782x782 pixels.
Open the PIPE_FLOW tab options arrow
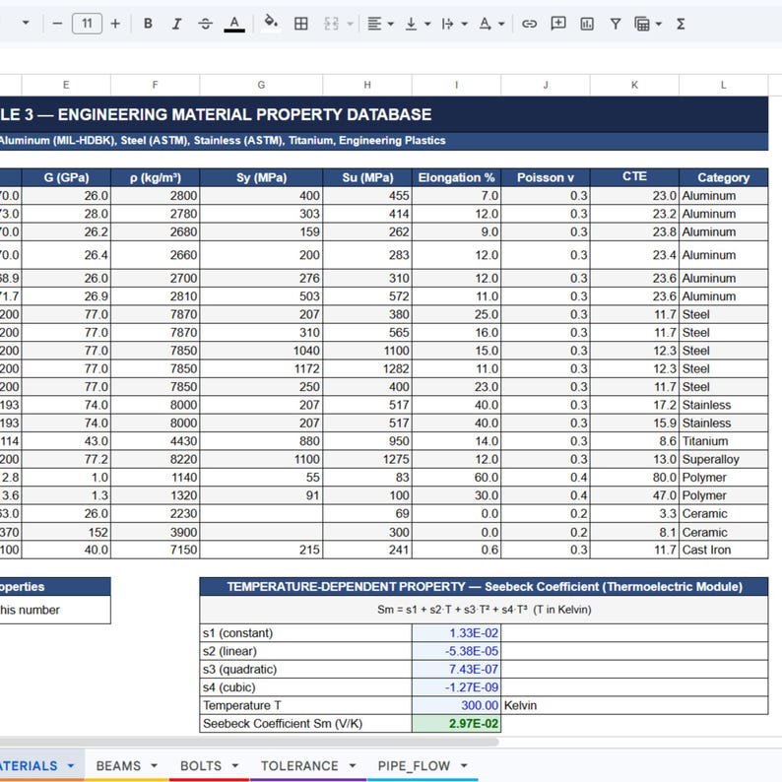[464, 765]
